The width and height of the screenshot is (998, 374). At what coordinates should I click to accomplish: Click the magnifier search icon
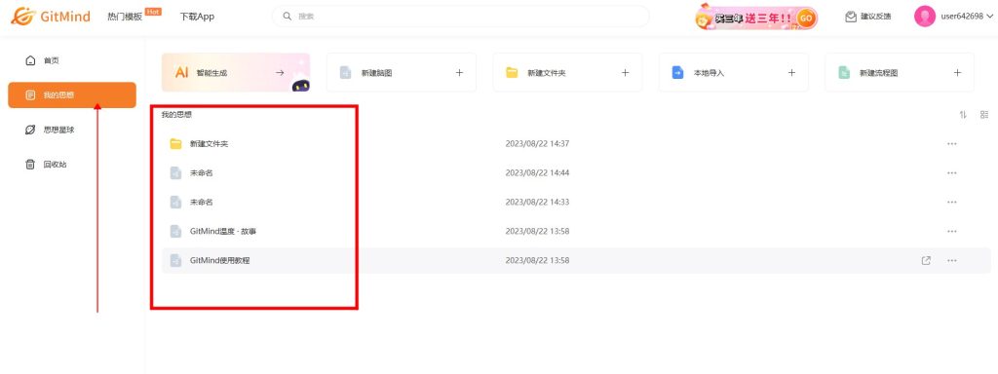click(x=288, y=17)
